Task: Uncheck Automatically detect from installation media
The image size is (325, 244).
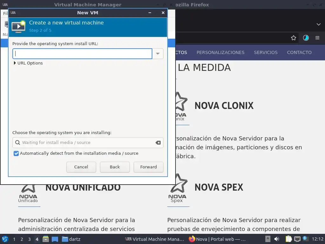Action: click(16, 153)
